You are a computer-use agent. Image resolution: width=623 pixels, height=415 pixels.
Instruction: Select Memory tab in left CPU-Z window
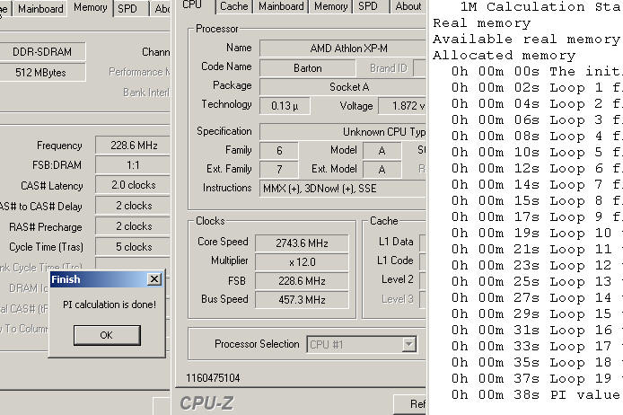pyautogui.click(x=91, y=7)
